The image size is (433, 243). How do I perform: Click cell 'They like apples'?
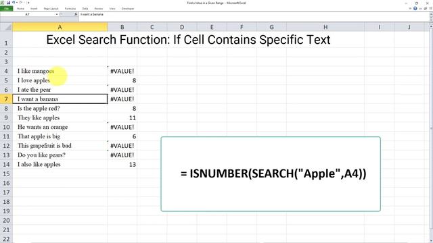(x=60, y=117)
